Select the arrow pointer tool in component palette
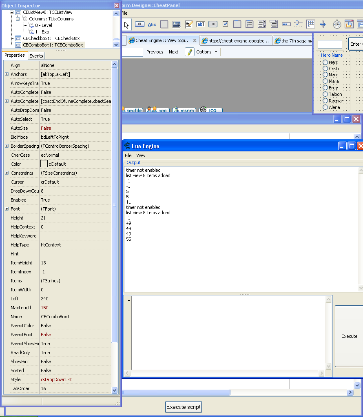Viewport: 363px width, 417px height. click(x=127, y=24)
